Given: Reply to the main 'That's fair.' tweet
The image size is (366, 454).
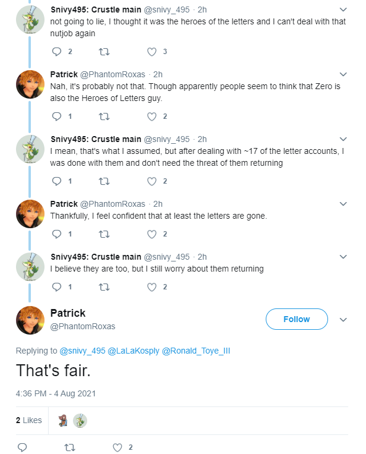Looking at the screenshot, I should click(23, 447).
